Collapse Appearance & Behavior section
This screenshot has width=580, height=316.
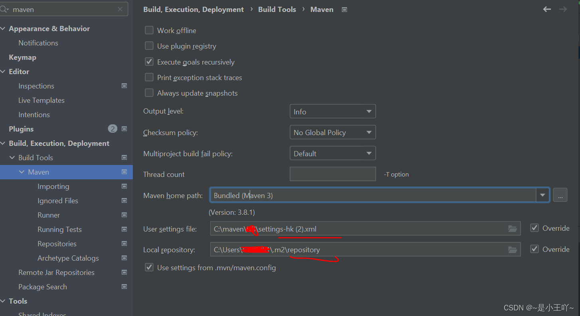[x=3, y=29]
